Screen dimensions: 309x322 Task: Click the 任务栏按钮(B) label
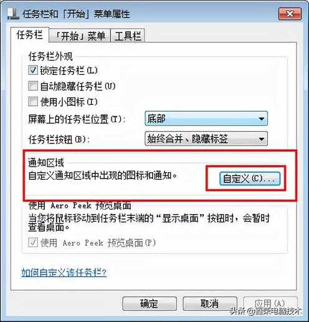59,139
